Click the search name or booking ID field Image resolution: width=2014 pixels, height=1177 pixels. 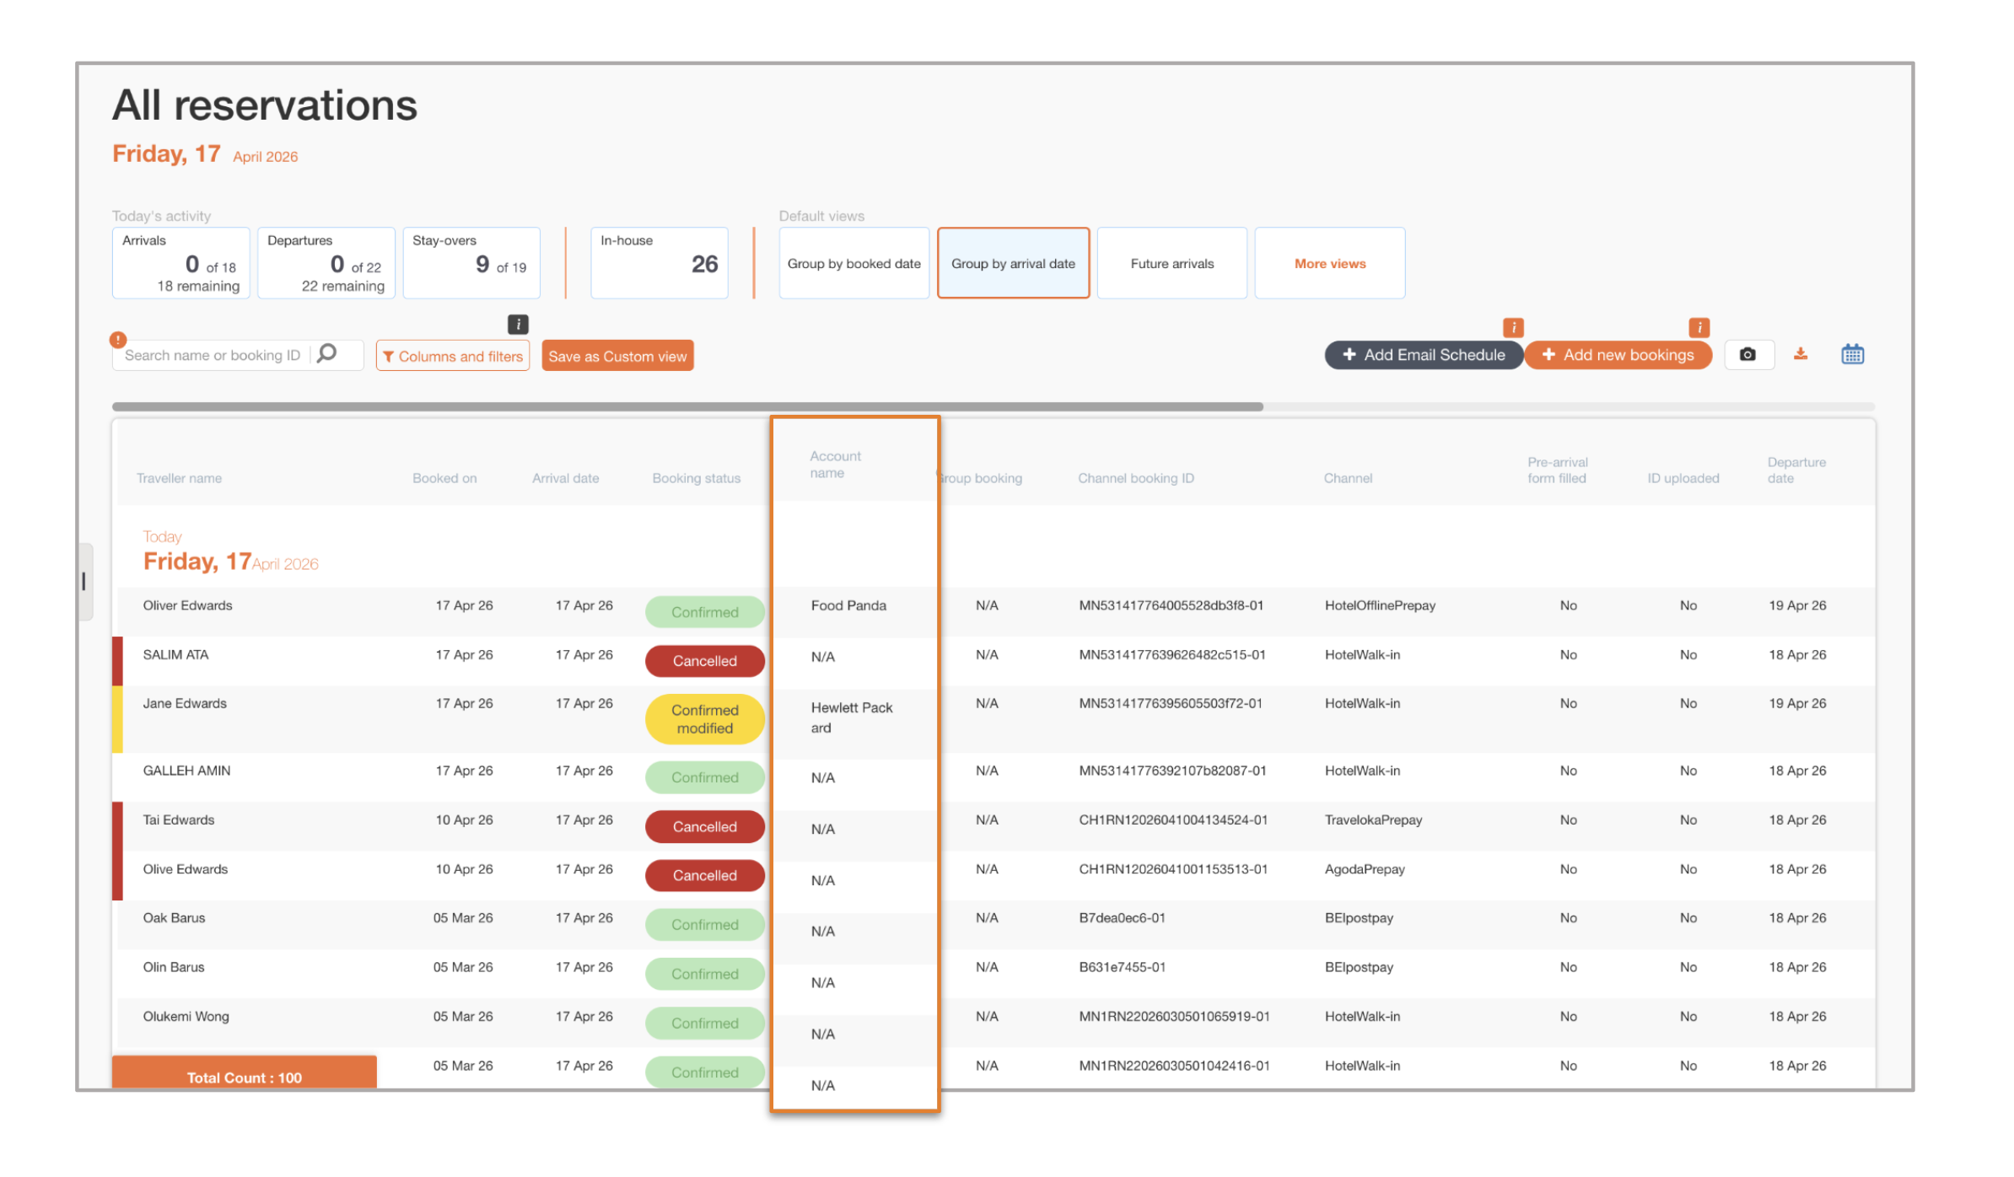point(213,355)
